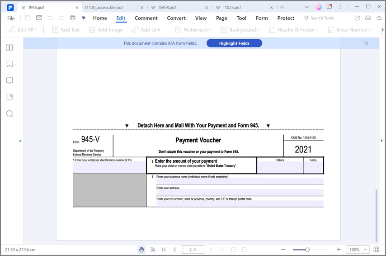
Task: Open the page thumbnails panel icon
Action: point(9,47)
